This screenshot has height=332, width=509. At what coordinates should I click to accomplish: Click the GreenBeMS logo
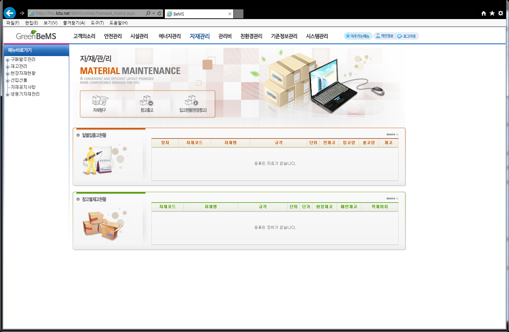click(36, 36)
